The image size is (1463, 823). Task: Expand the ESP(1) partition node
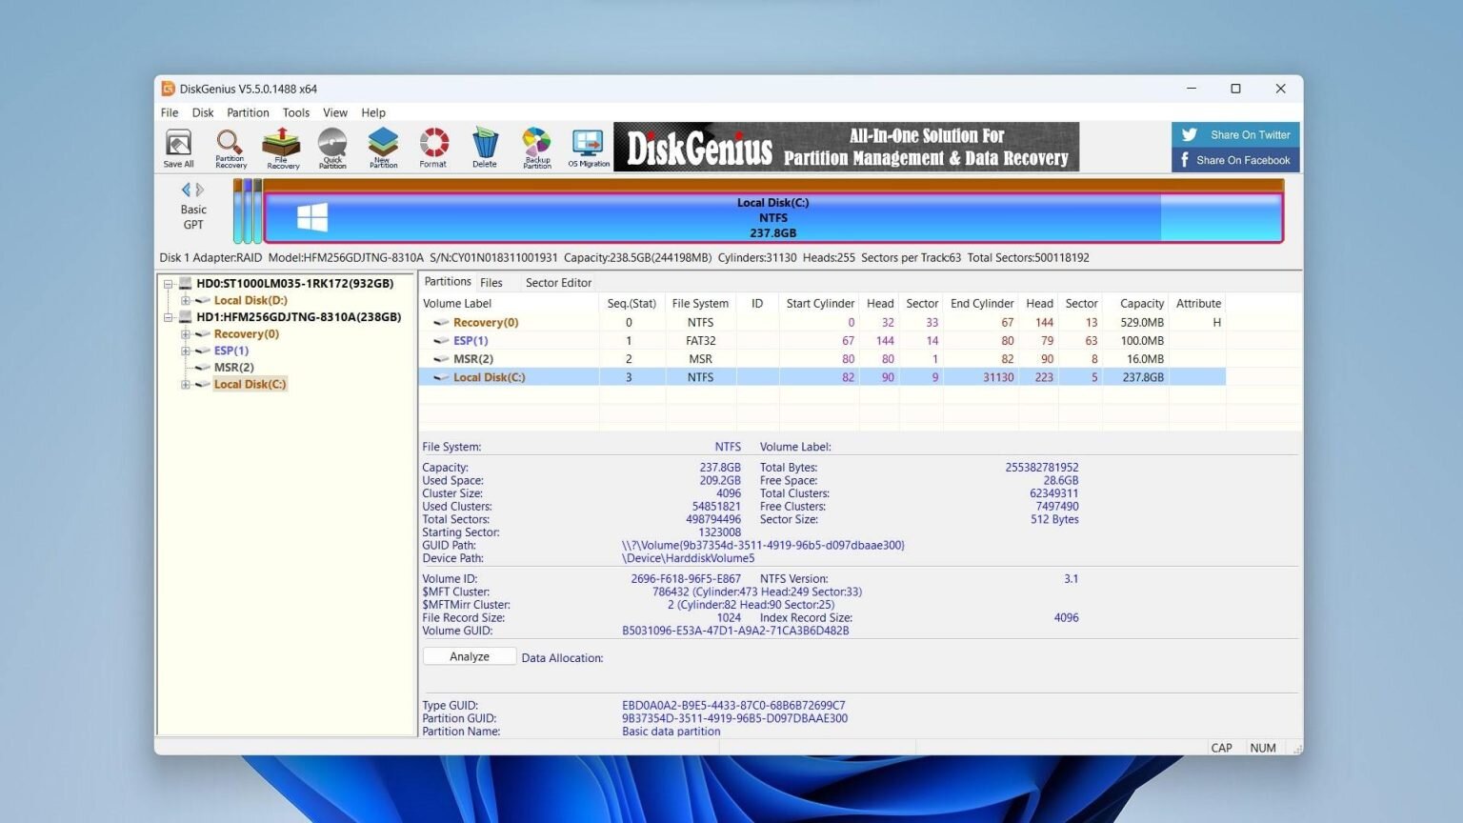click(x=186, y=351)
